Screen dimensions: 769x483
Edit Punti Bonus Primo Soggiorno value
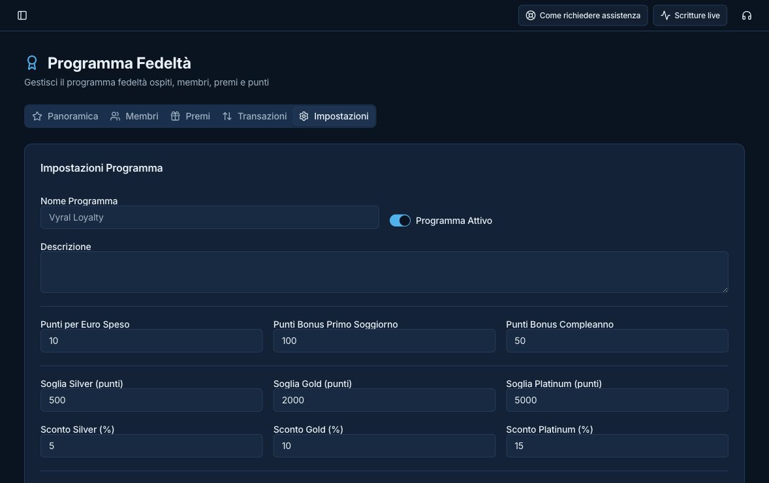point(384,341)
